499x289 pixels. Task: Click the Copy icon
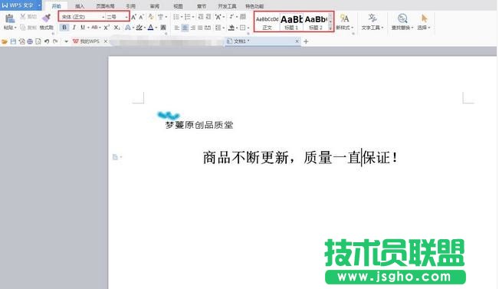pos(23,28)
